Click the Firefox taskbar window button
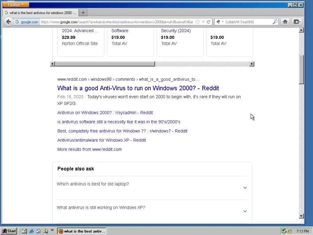313x235 pixels. [x=82, y=231]
